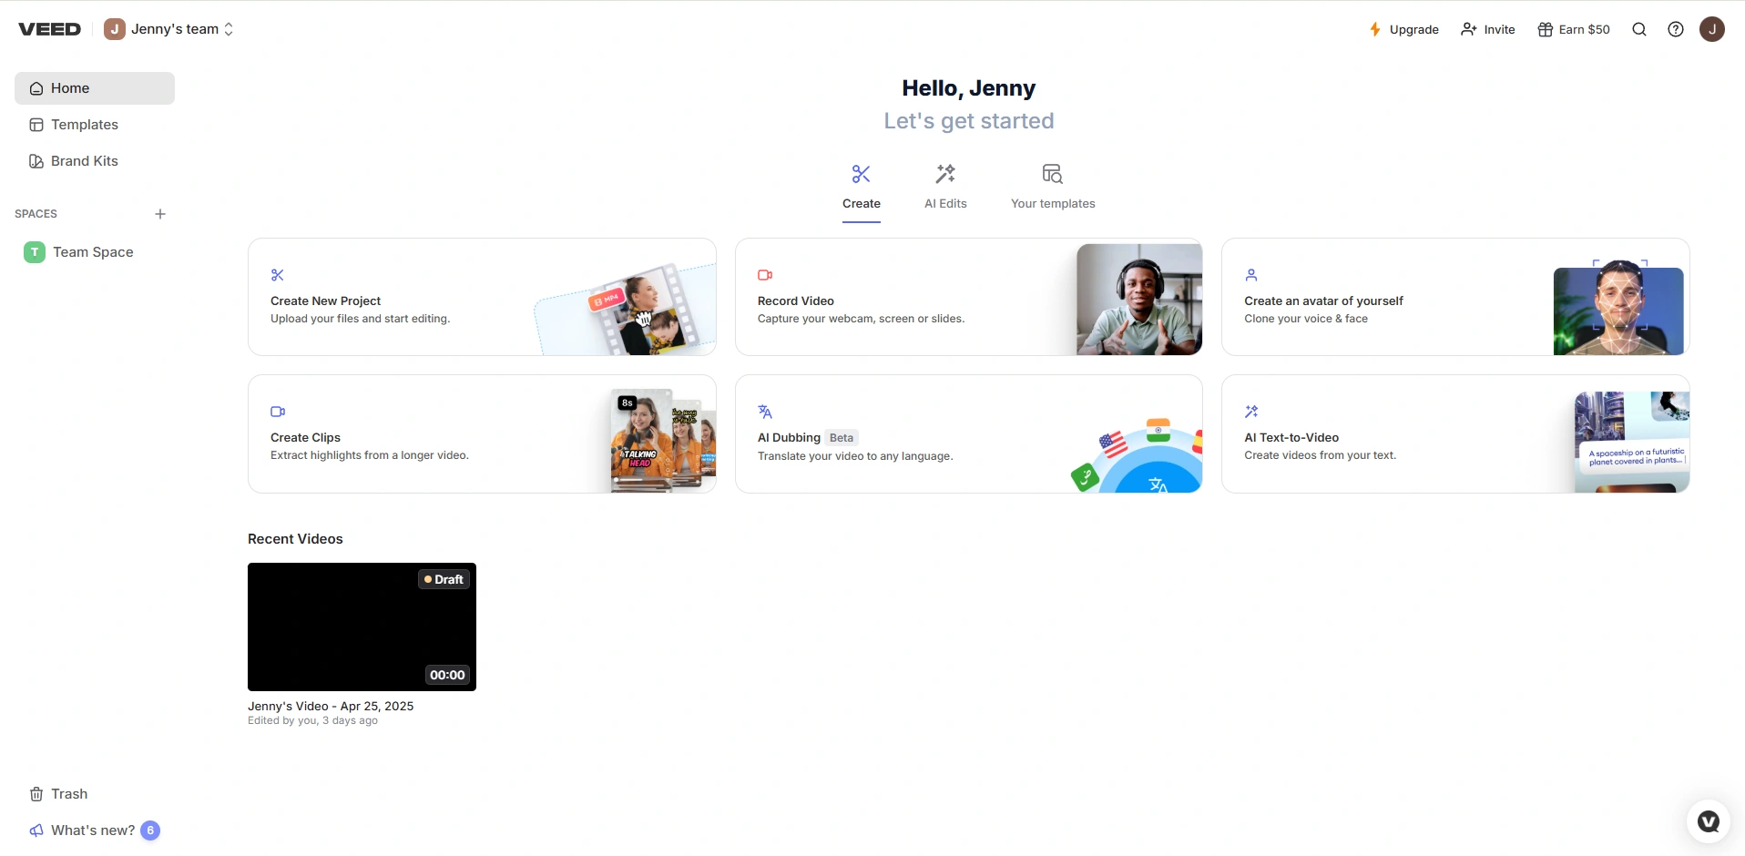1745x856 pixels.
Task: Click the Beta label on AI Dubbing
Action: pyautogui.click(x=842, y=438)
